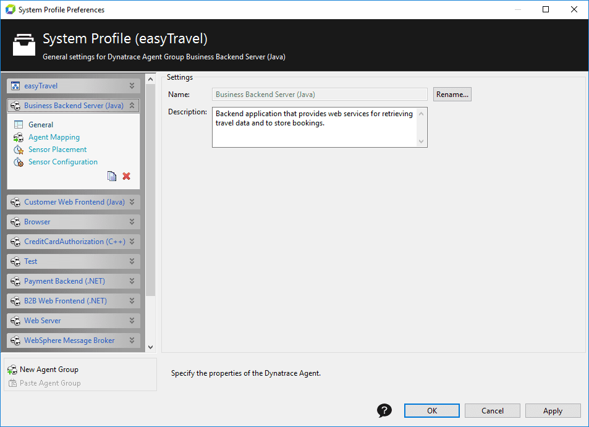The image size is (589, 427).
Task: Expand the Browser section chevron
Action: (132, 222)
